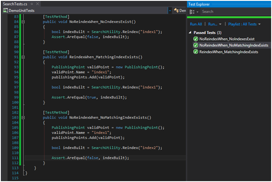This screenshot has height=182, width=272.
Task: Click SearchUtility on line 86
Action: tap(106, 32)
